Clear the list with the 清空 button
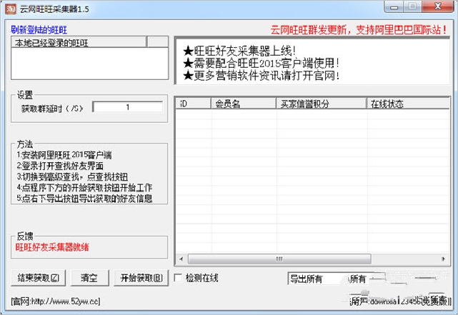 (x=89, y=278)
